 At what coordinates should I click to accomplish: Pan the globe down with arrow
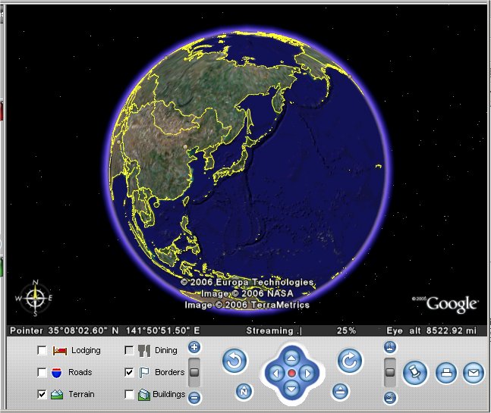point(291,389)
